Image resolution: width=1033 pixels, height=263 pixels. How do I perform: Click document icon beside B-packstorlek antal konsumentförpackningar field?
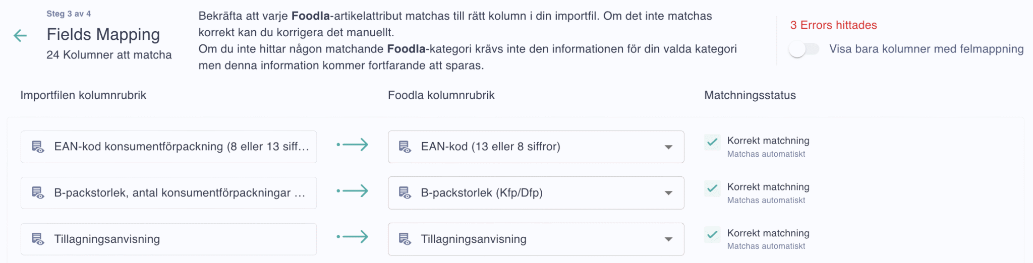(38, 192)
